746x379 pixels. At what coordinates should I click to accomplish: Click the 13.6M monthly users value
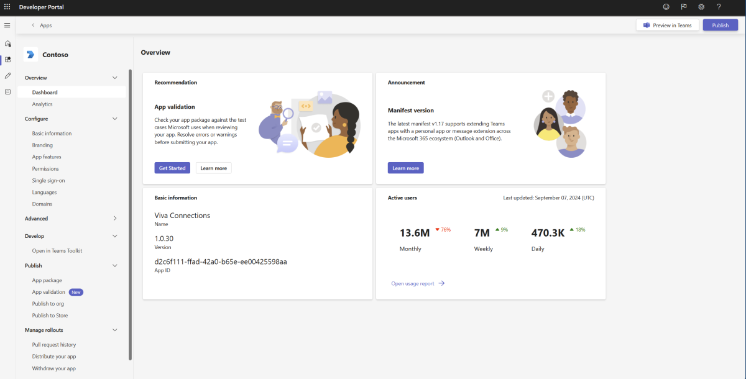415,233
